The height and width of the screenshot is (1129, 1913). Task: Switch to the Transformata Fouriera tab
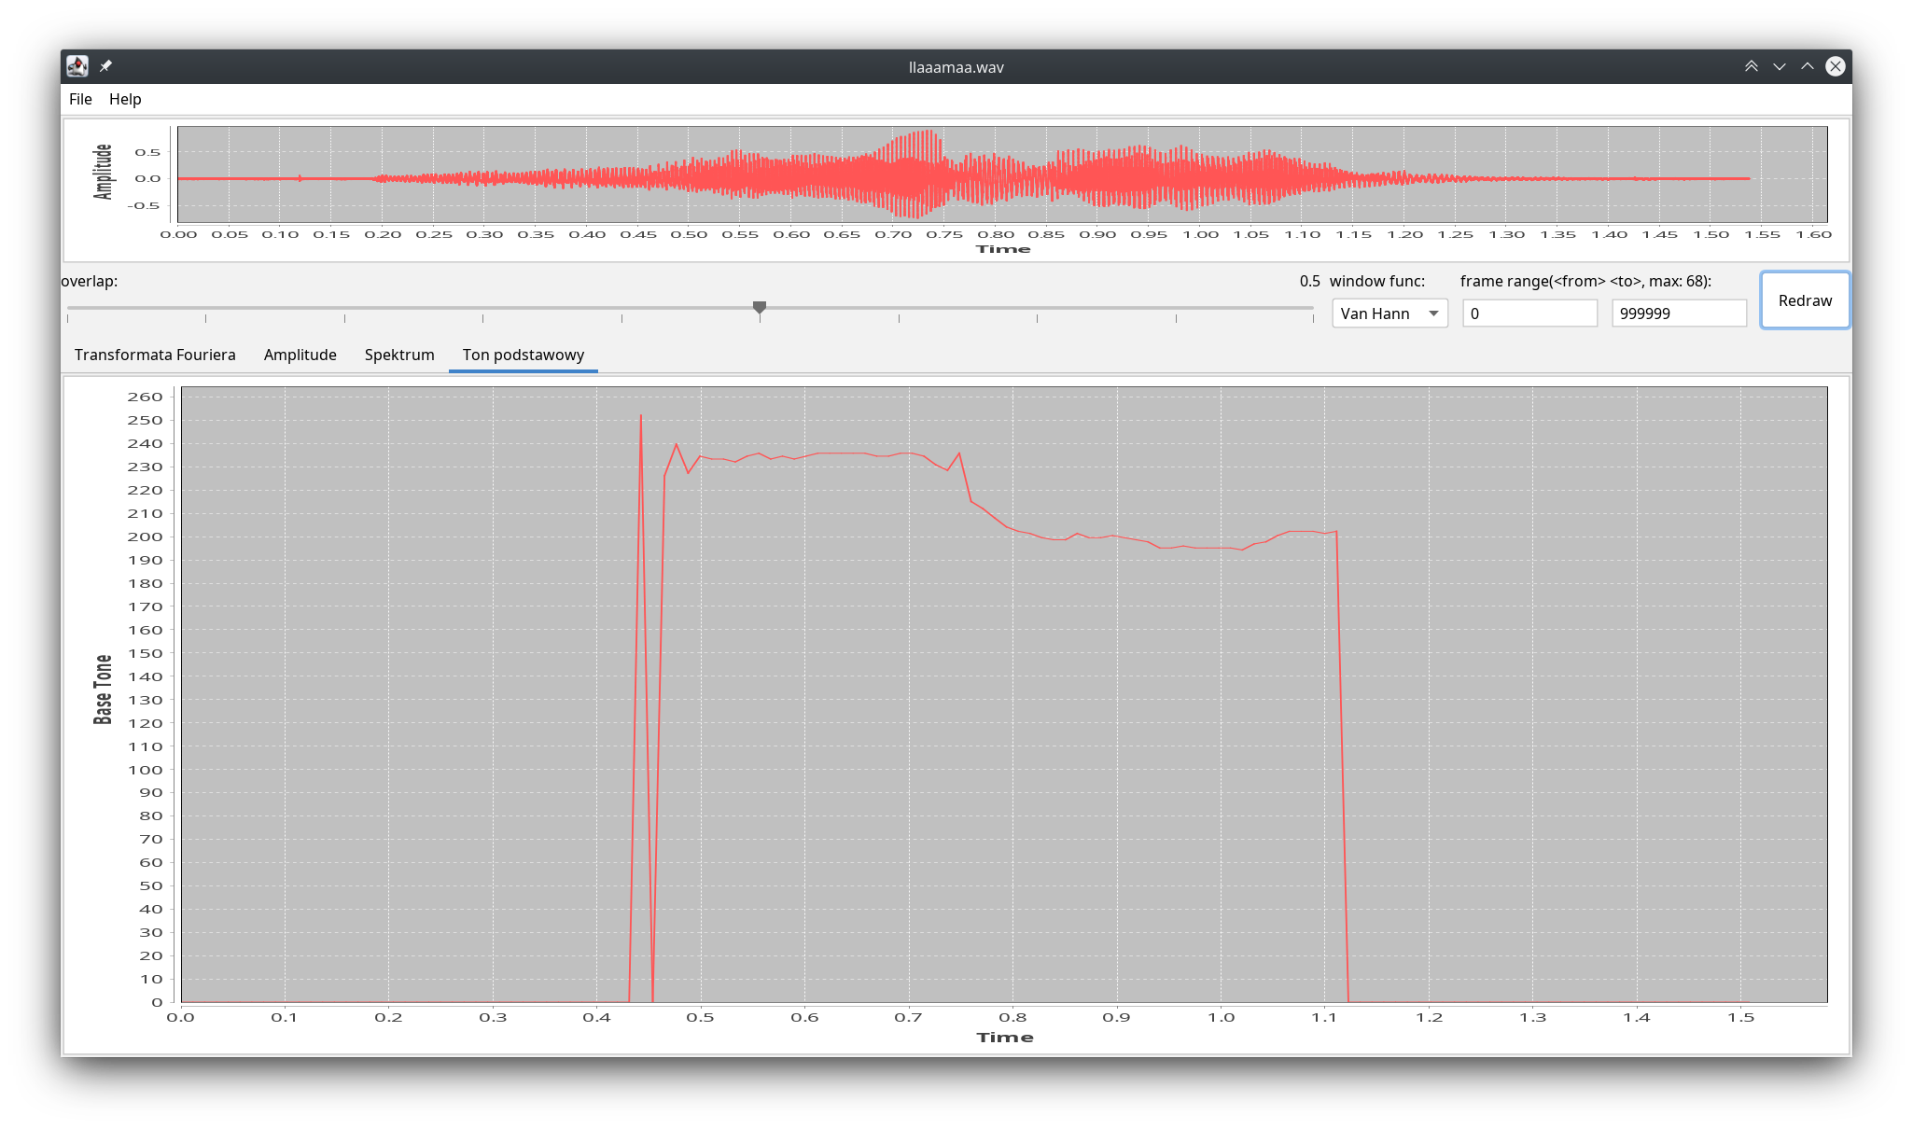point(155,355)
